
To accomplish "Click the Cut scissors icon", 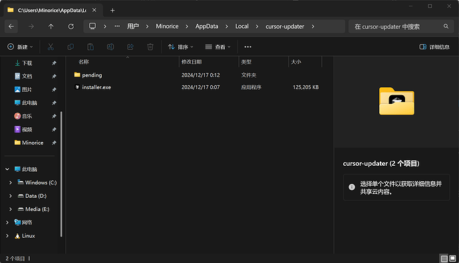I will coord(51,47).
